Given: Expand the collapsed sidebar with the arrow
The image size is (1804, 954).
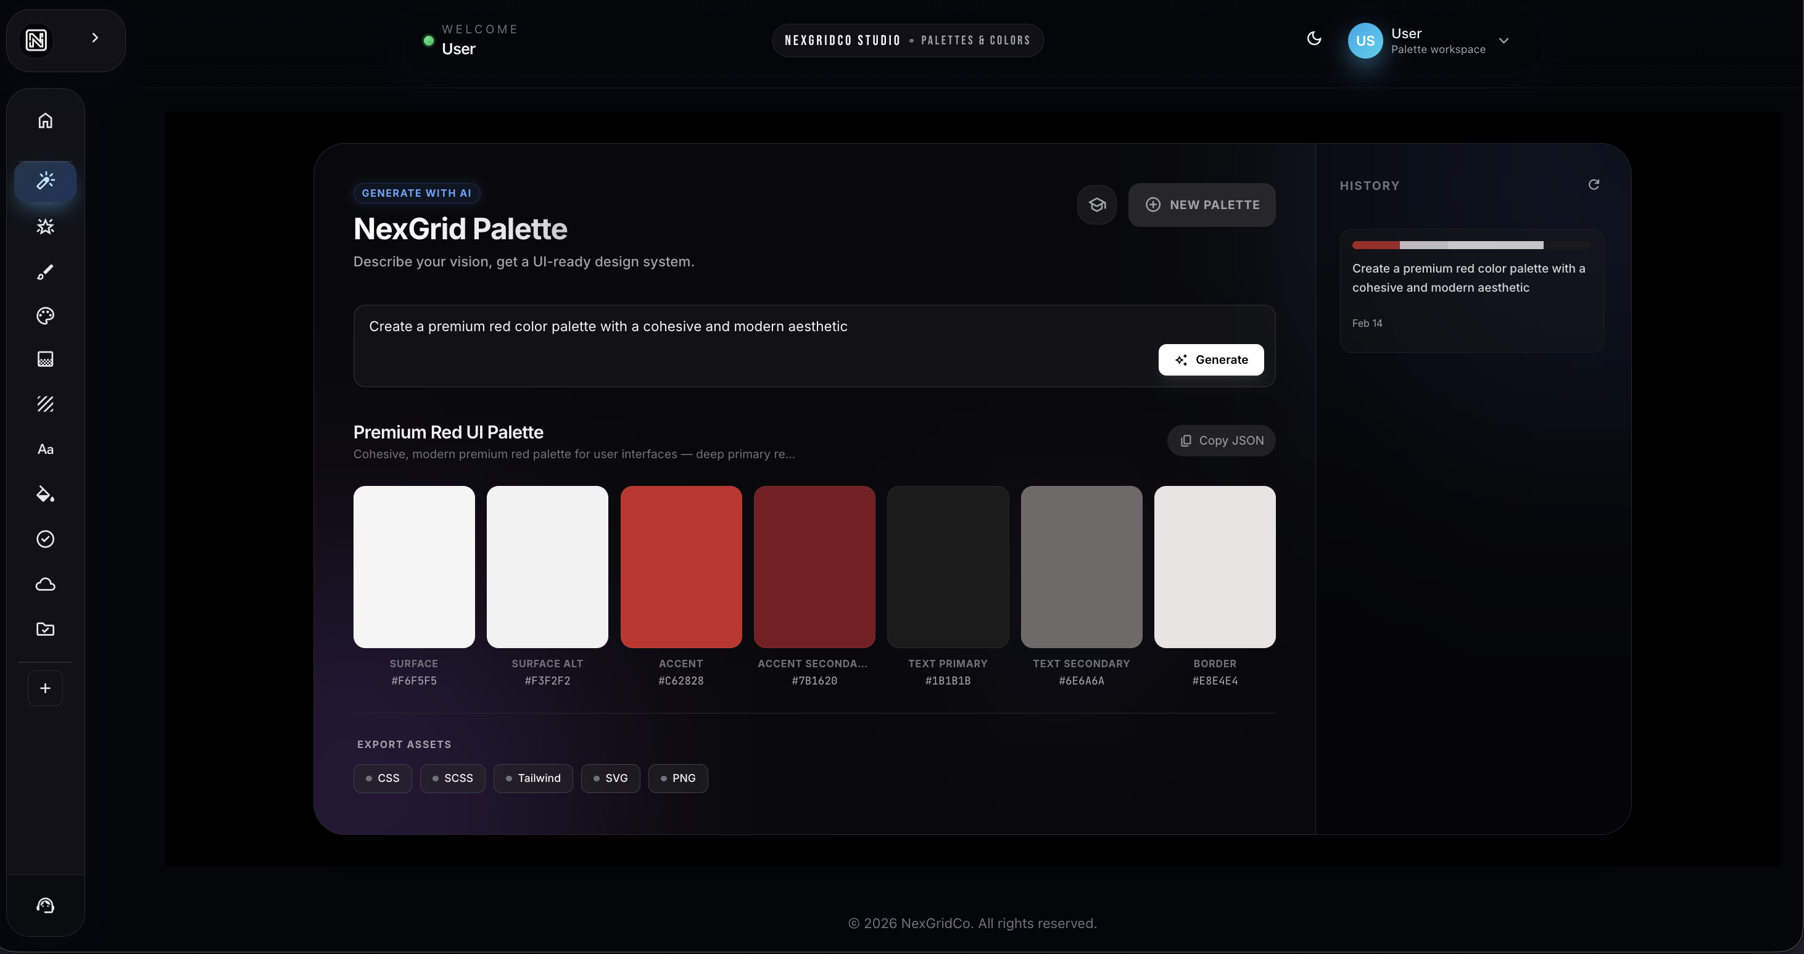Looking at the screenshot, I should pos(96,37).
